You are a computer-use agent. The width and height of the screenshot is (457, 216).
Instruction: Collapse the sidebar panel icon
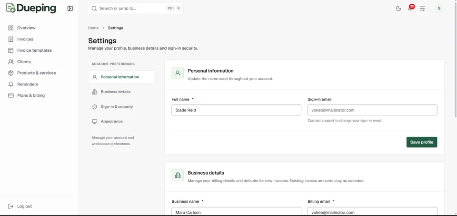point(70,9)
